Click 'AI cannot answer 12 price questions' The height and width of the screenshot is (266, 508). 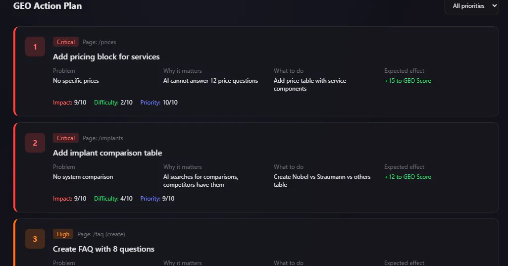[210, 81]
